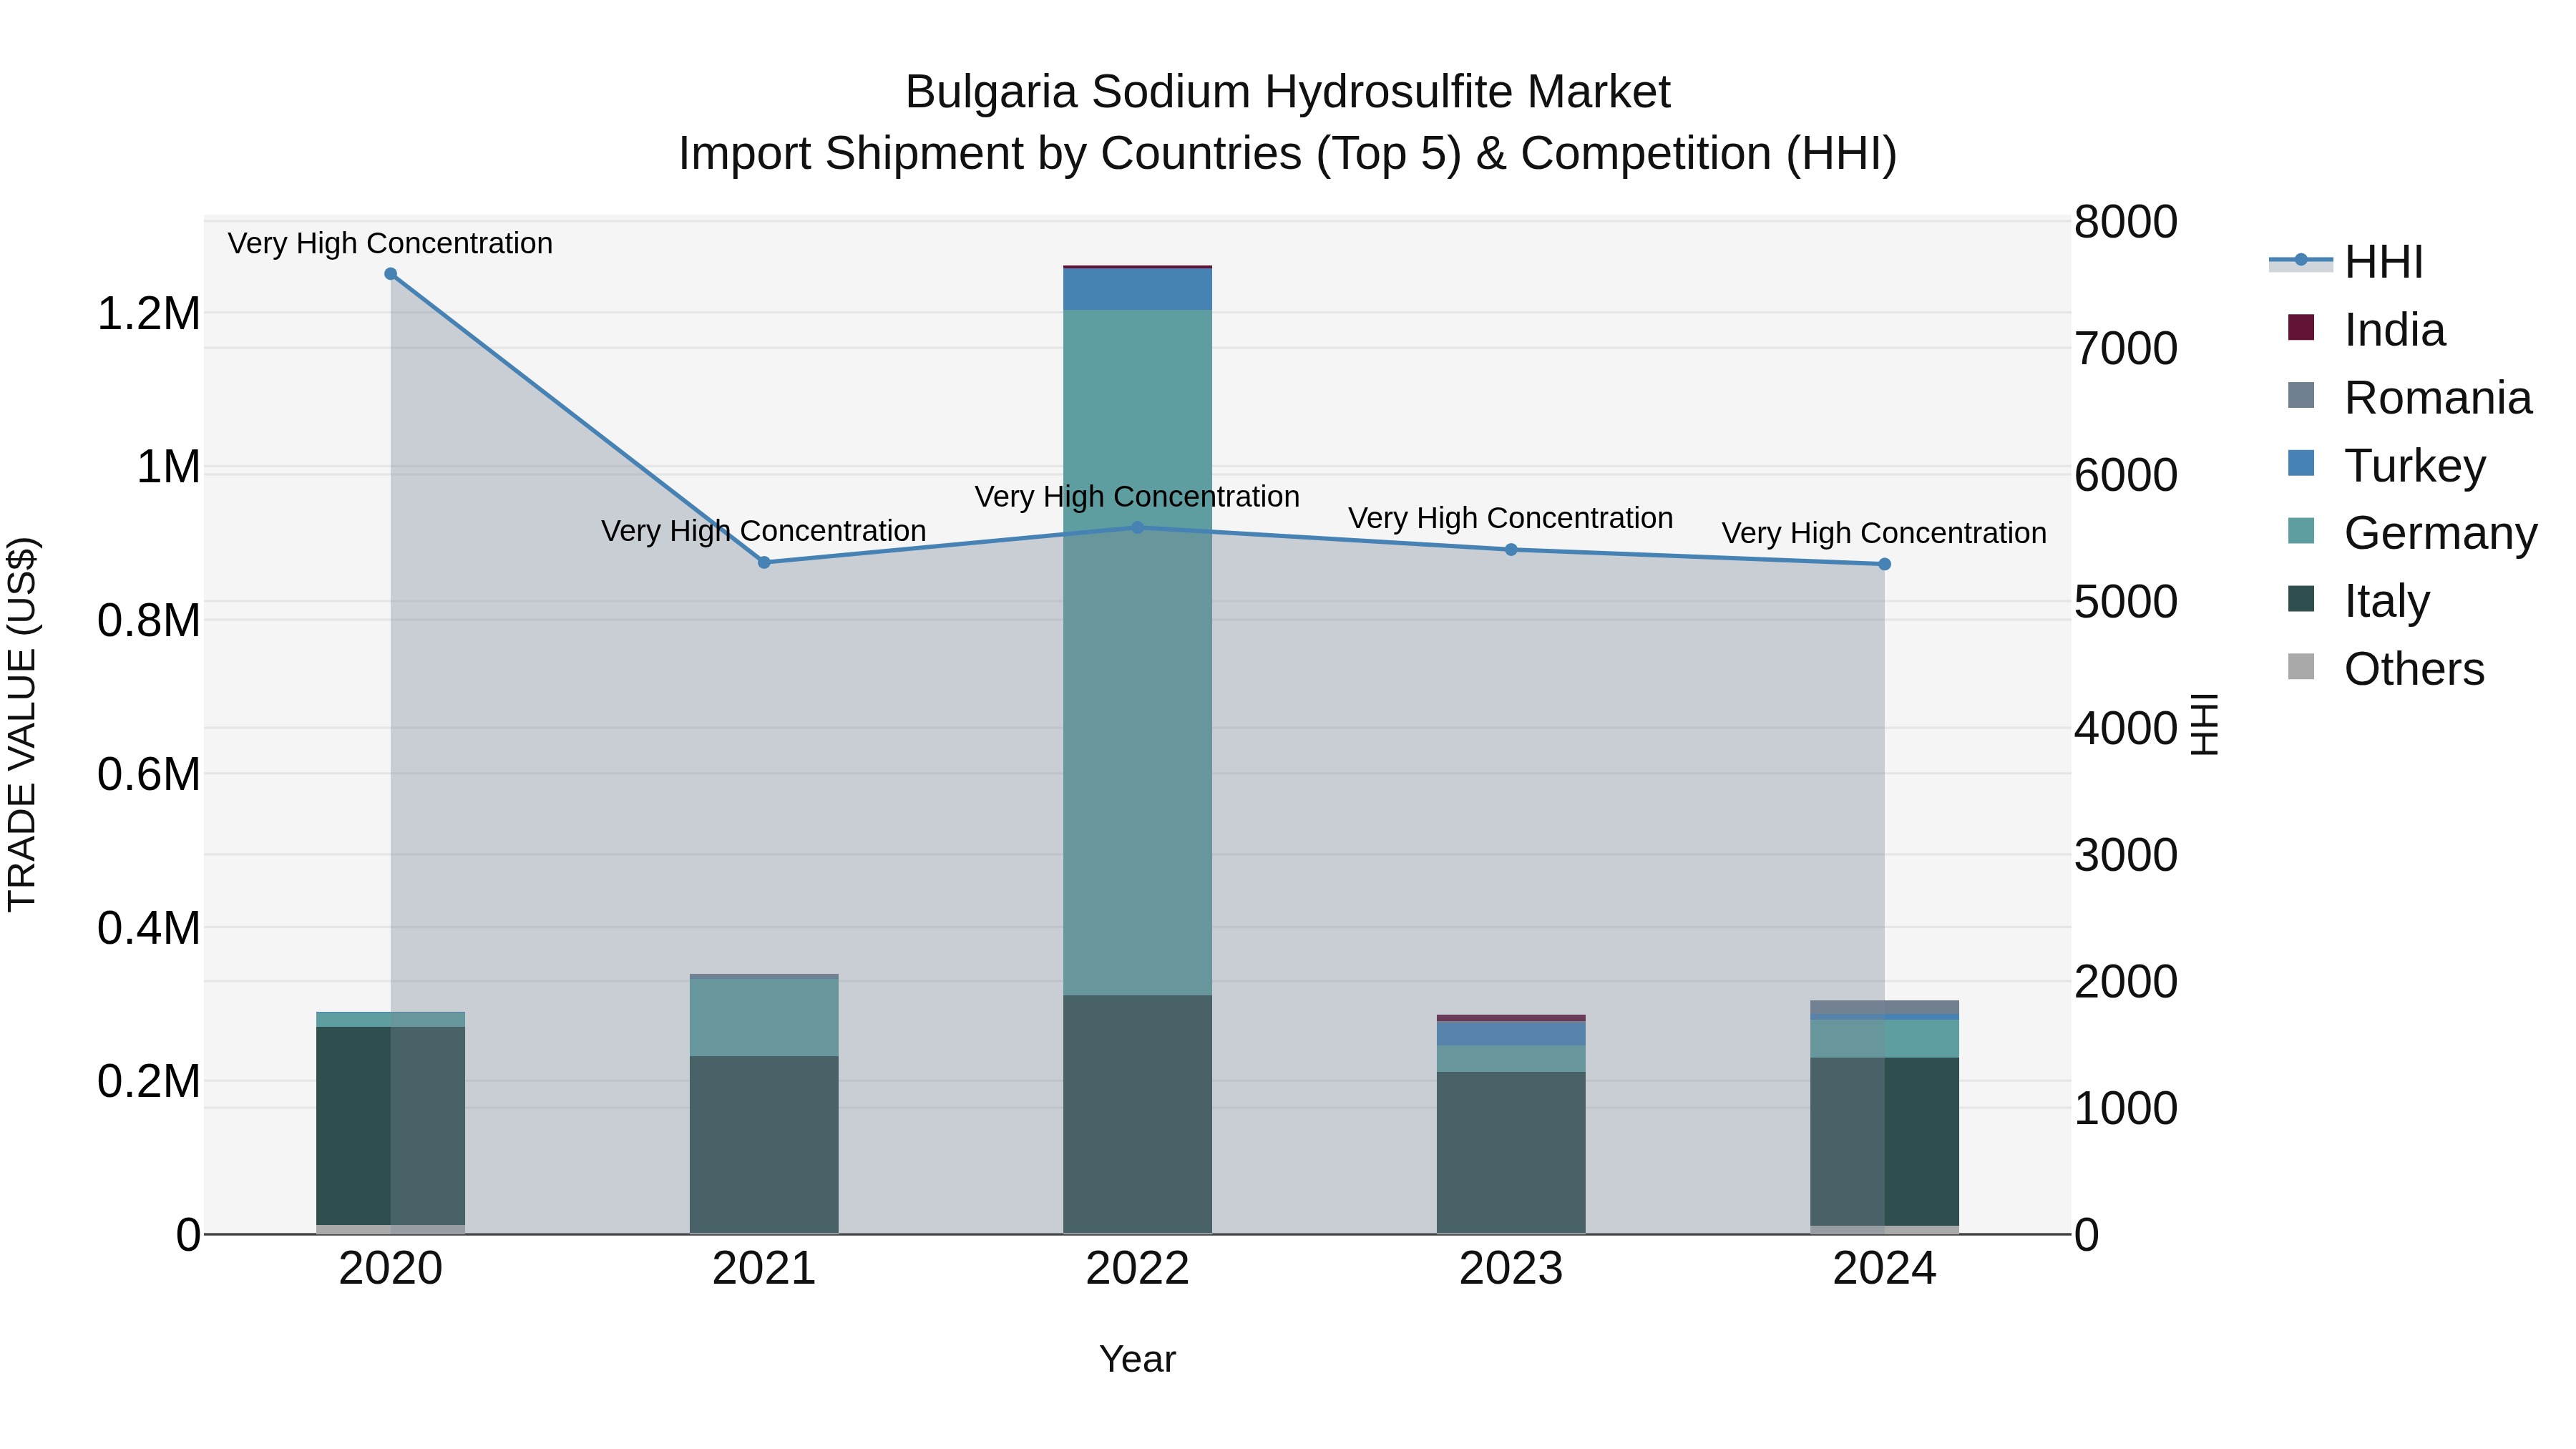Click the Italy segment of 2022 bar
The height and width of the screenshot is (1449, 2576).
(x=1138, y=1114)
